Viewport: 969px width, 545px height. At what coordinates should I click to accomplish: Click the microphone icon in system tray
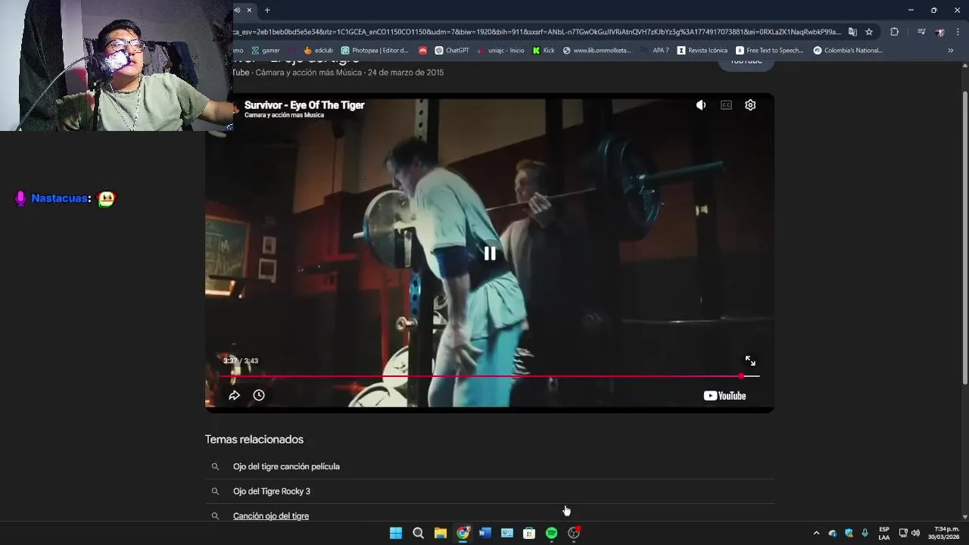tap(865, 533)
